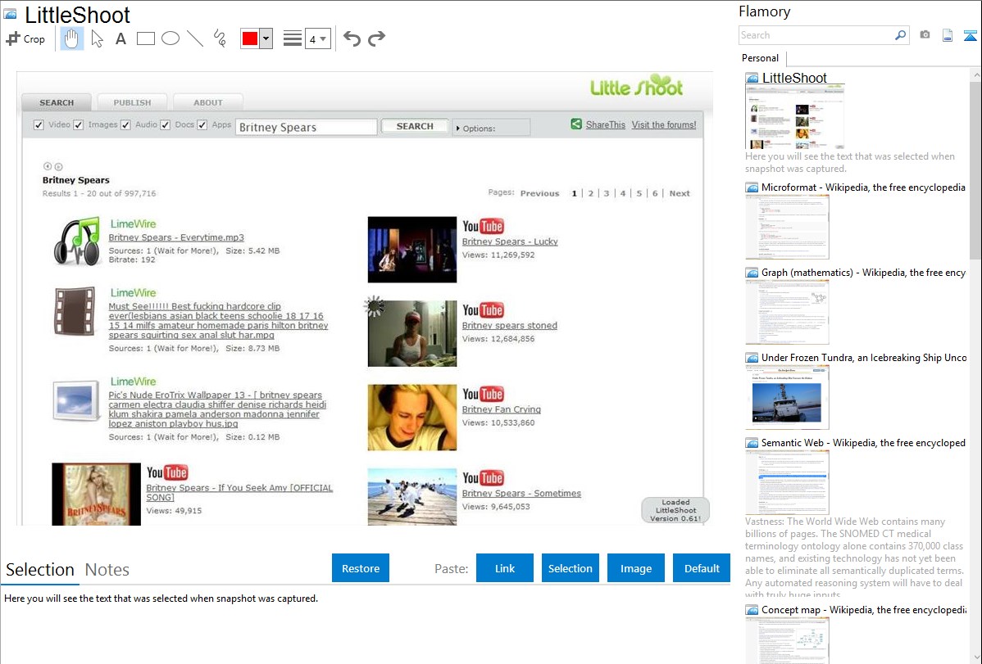Click the Flamory search magnifier icon
This screenshot has width=982, height=664.
point(900,35)
